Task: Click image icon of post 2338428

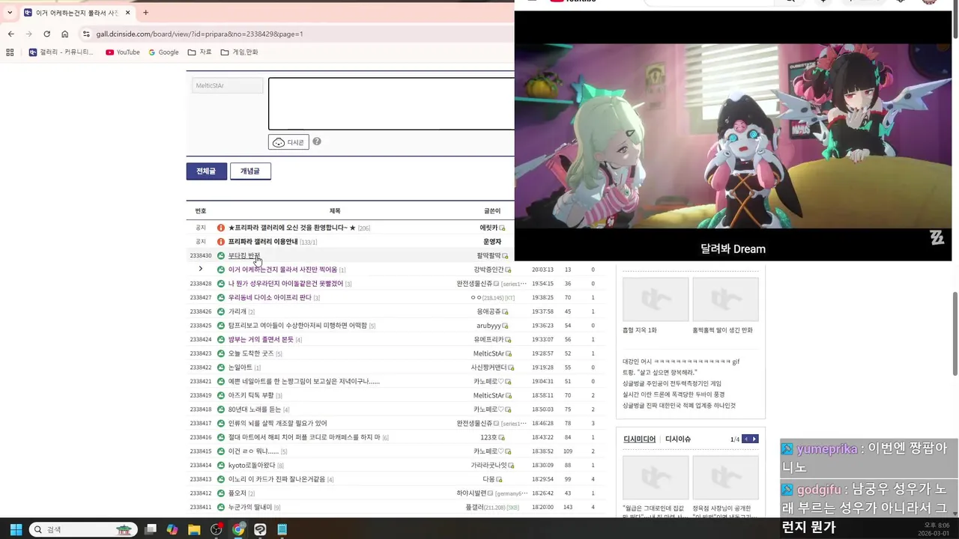Action: click(x=221, y=284)
